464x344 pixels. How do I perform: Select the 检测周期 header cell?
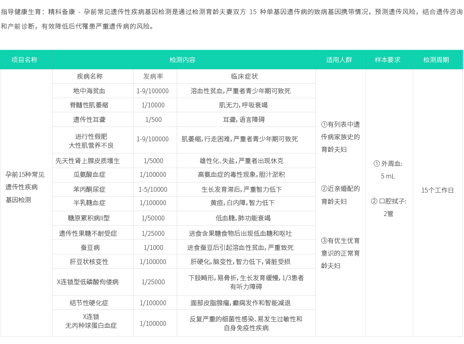tap(438, 59)
